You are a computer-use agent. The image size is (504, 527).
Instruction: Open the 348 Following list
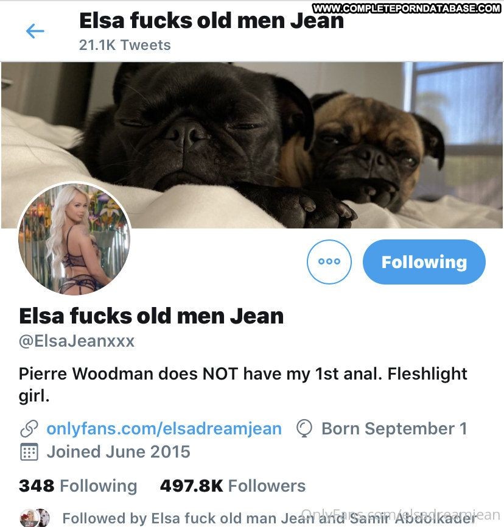click(x=78, y=486)
